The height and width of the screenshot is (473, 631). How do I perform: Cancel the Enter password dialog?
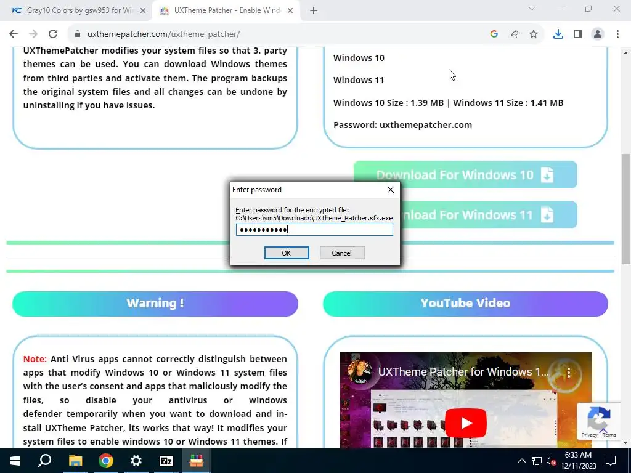click(x=342, y=253)
